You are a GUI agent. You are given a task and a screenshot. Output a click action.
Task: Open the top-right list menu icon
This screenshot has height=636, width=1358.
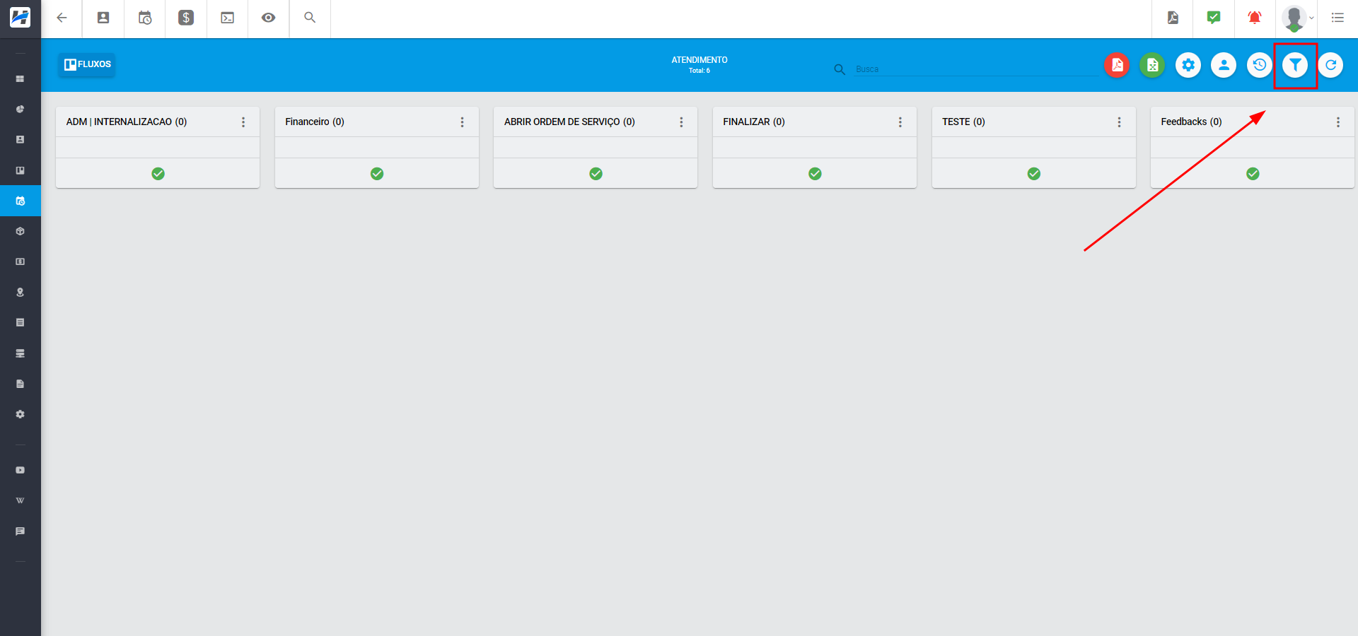coord(1337,18)
